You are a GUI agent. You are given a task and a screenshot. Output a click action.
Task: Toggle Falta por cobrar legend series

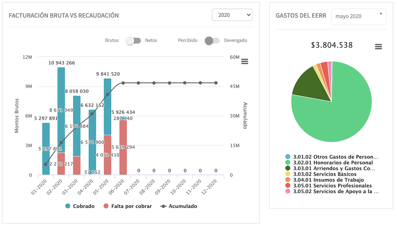128,206
